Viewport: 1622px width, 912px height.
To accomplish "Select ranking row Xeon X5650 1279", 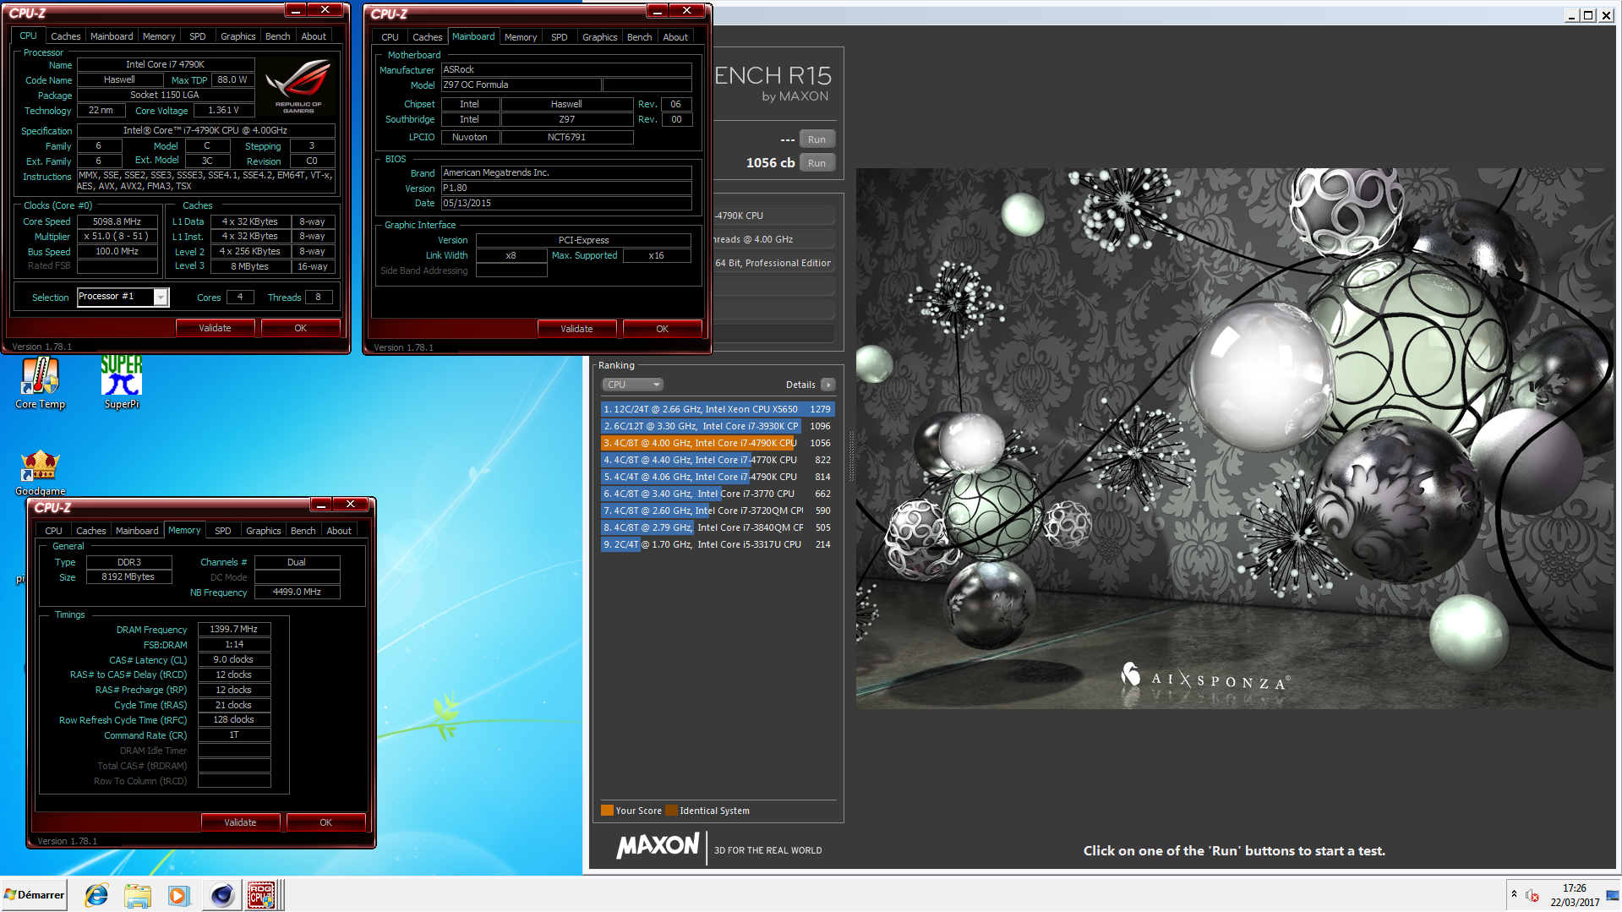I will click(x=718, y=409).
